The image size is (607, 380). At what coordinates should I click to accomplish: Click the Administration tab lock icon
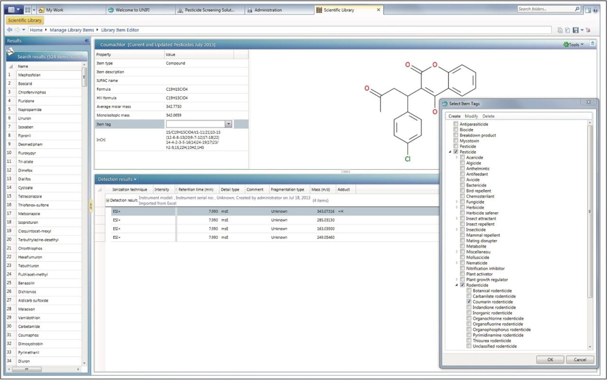[250, 10]
